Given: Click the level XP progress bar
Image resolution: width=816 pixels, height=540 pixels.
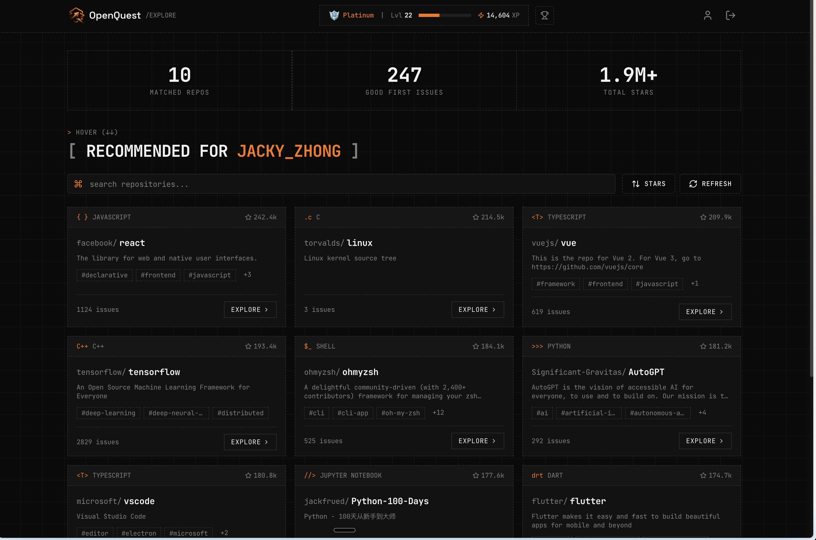Looking at the screenshot, I should (x=444, y=15).
